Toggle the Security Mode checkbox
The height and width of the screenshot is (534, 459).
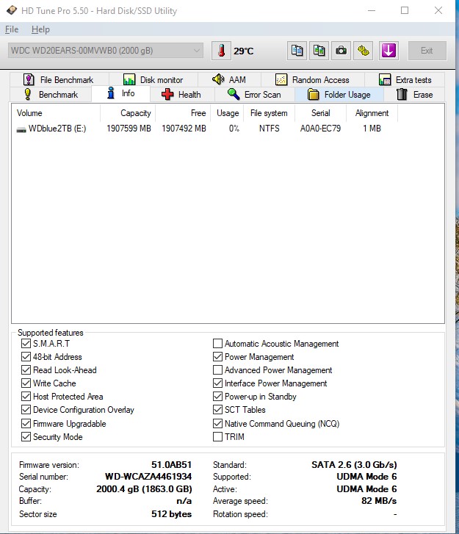(x=26, y=436)
